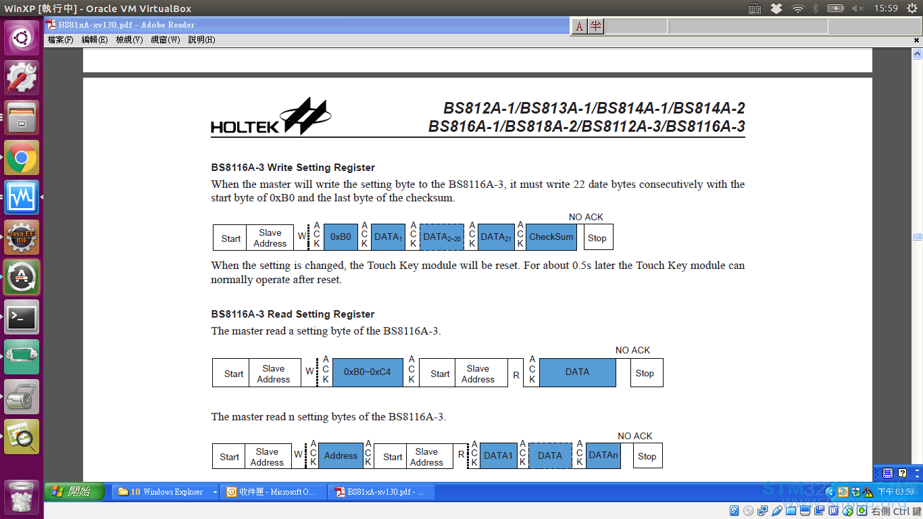This screenshot has width=923, height=519.
Task: Click the language bar help icon
Action: [x=902, y=473]
